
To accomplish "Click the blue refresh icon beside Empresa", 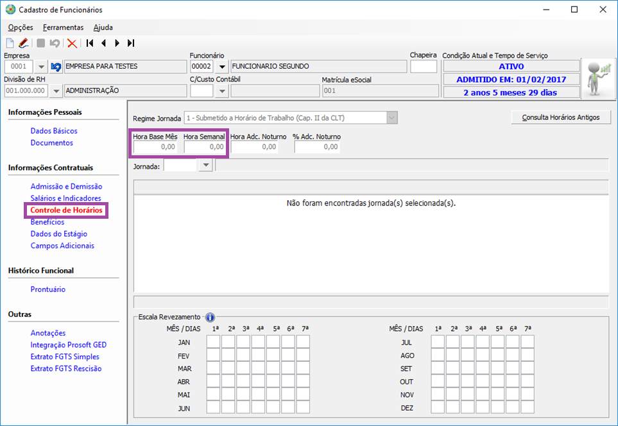I will pos(56,67).
